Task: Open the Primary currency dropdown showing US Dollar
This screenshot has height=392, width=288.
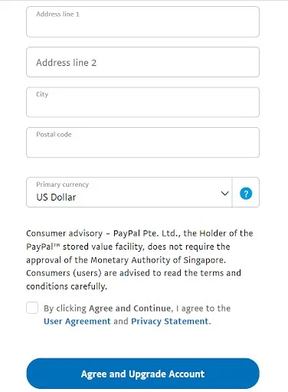Action: [129, 192]
